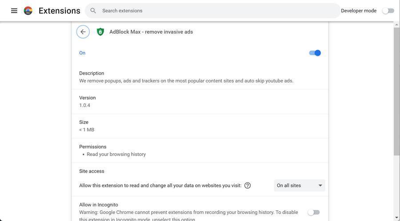
Task: Click the Chrome logo icon
Action: [x=28, y=11]
